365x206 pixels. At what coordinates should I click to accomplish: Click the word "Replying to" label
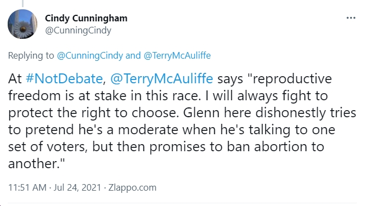[x=31, y=56]
